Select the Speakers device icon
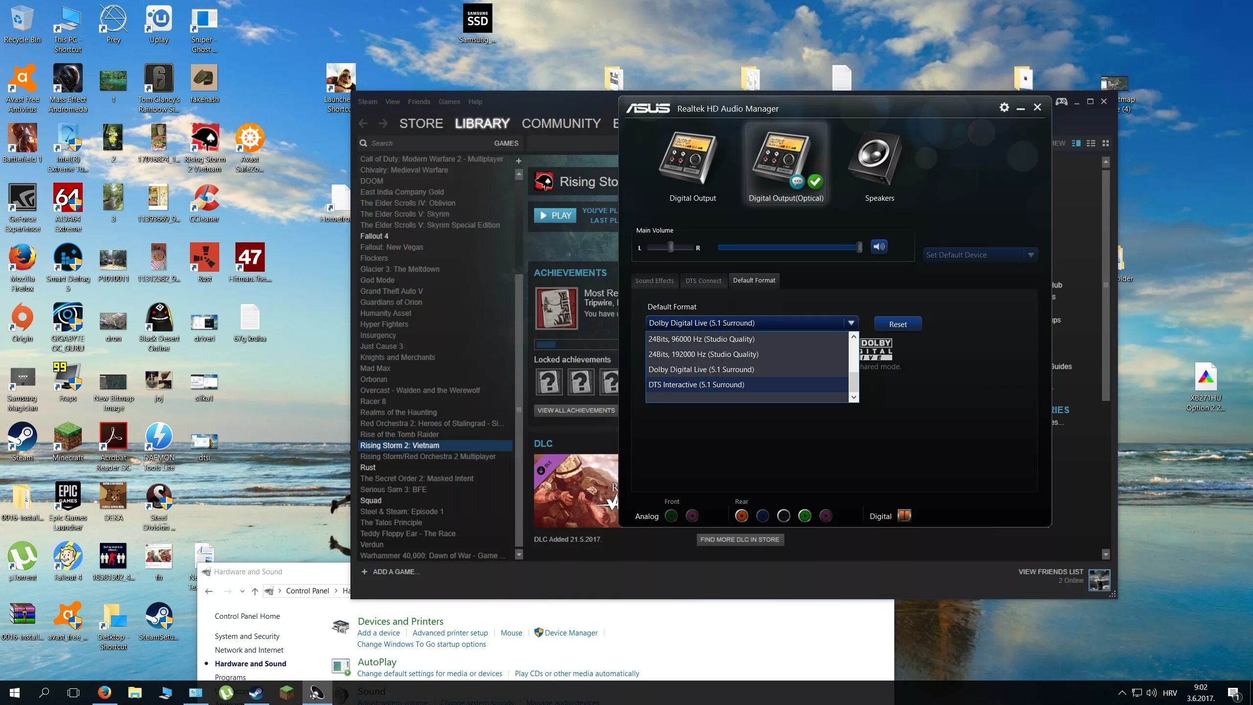Image resolution: width=1253 pixels, height=705 pixels. [x=876, y=163]
